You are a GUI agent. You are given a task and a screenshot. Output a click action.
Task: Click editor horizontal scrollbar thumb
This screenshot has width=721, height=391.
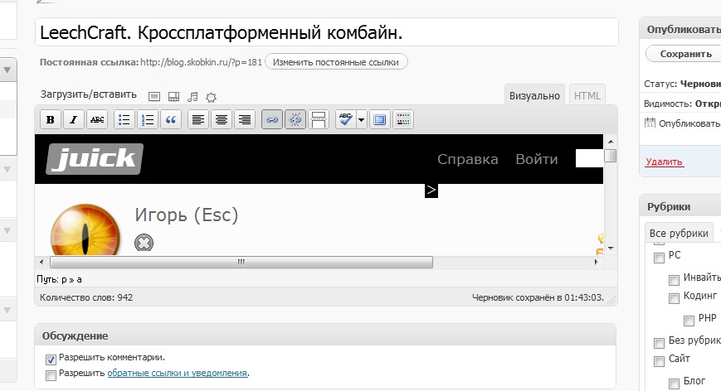click(x=241, y=262)
